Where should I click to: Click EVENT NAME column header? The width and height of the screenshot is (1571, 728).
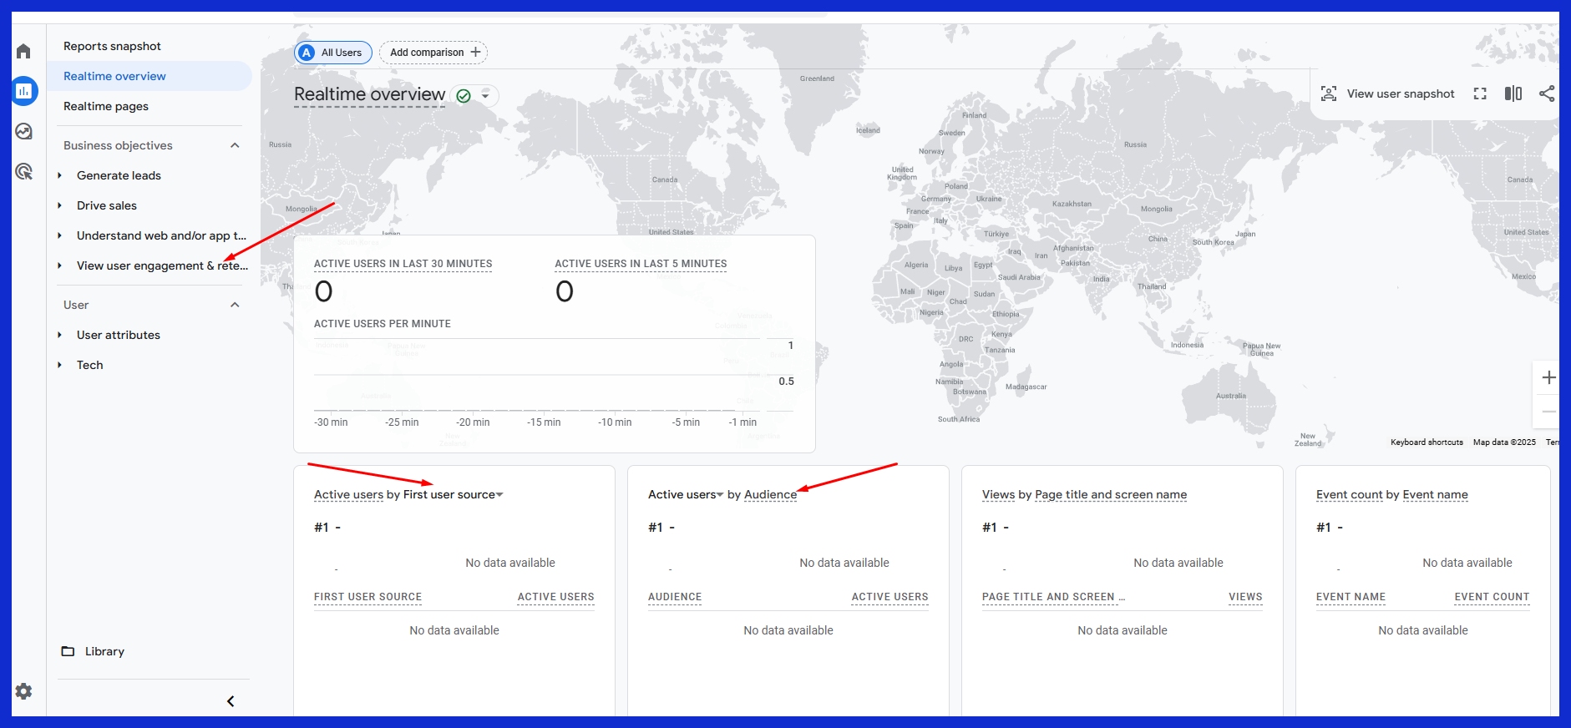pos(1351,597)
